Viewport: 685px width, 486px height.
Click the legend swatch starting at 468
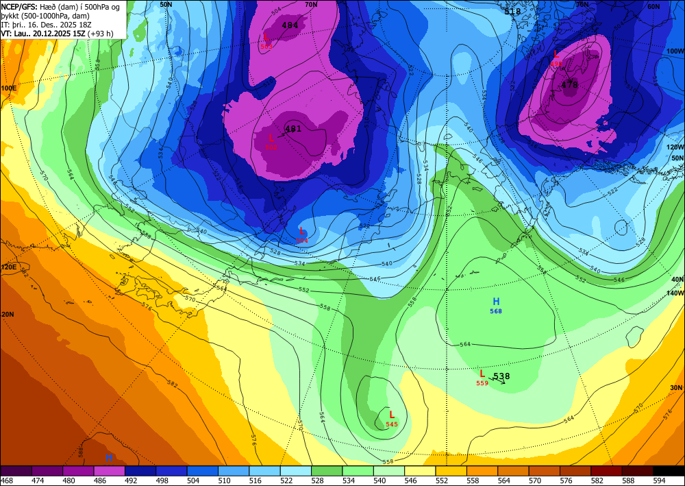click(x=16, y=471)
